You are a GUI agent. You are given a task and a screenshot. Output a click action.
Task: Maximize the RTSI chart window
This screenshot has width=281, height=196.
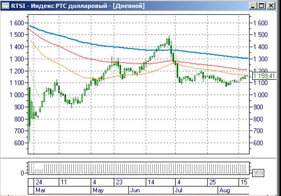tap(261, 6)
